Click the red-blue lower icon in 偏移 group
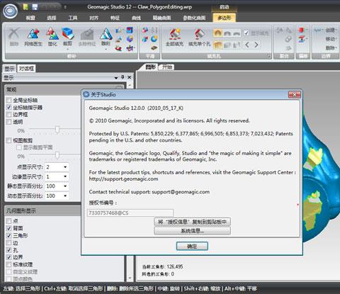340x294 pixels. (x=302, y=39)
